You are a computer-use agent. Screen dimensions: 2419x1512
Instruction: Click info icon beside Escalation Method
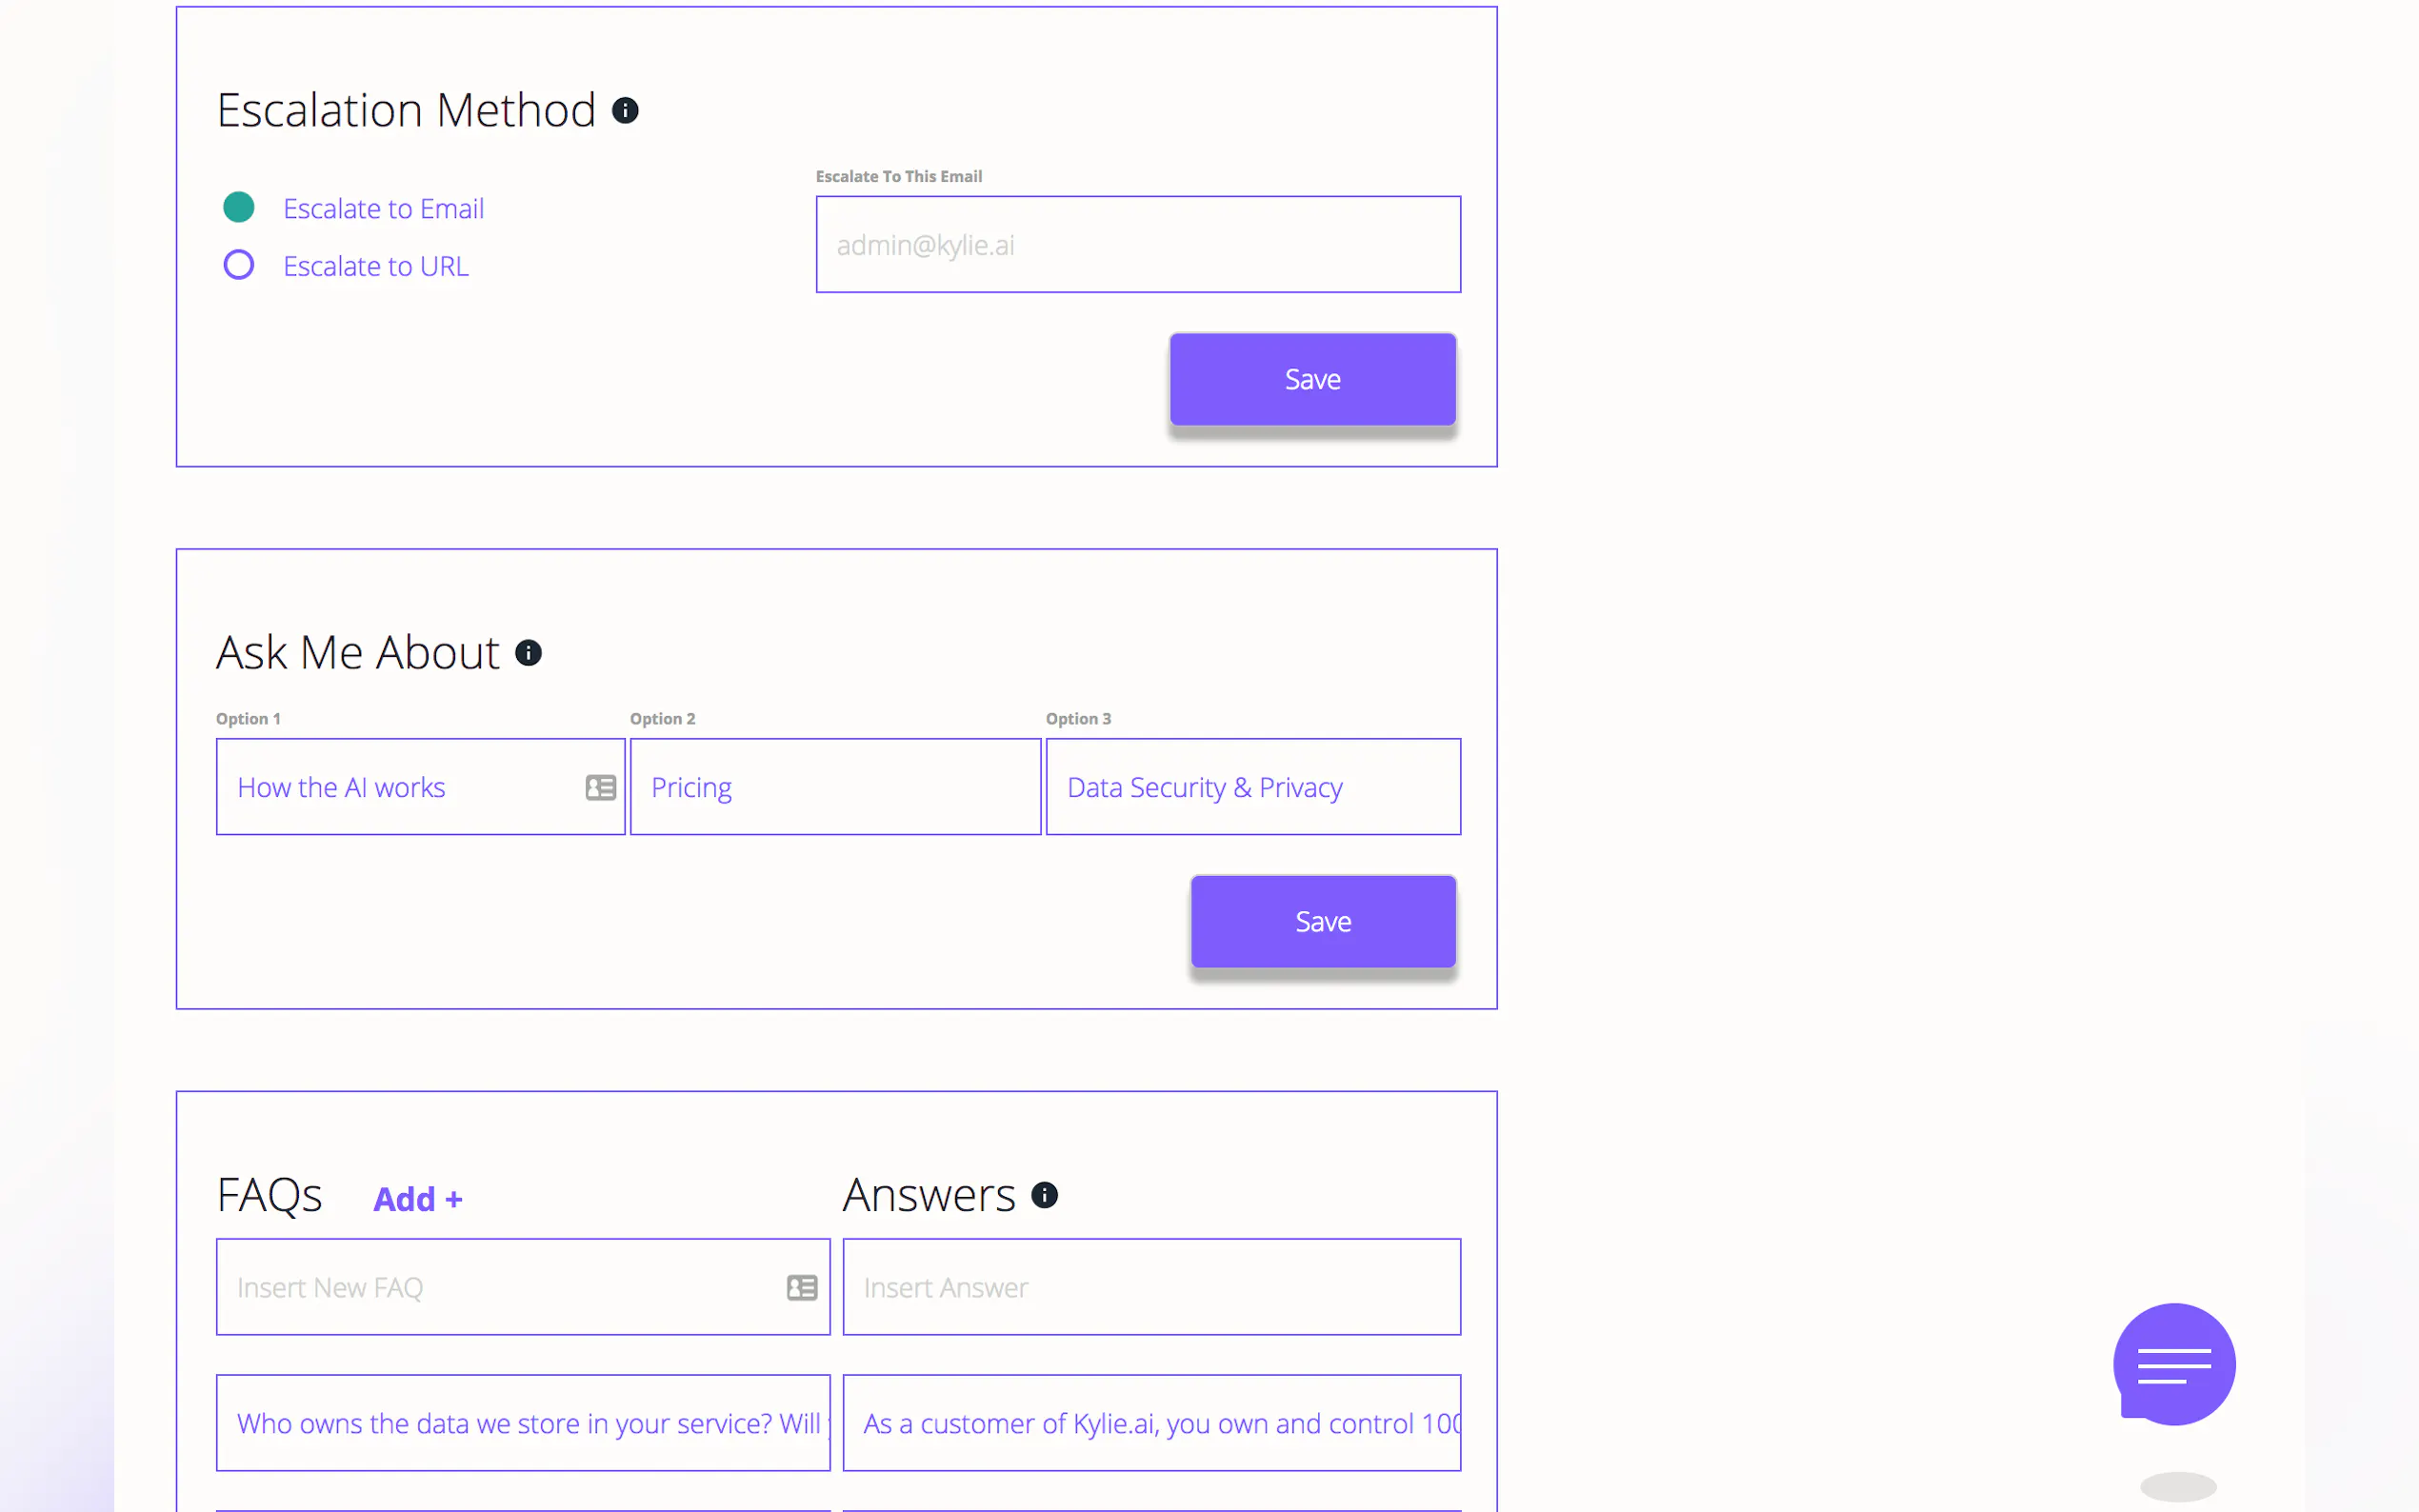pos(625,110)
